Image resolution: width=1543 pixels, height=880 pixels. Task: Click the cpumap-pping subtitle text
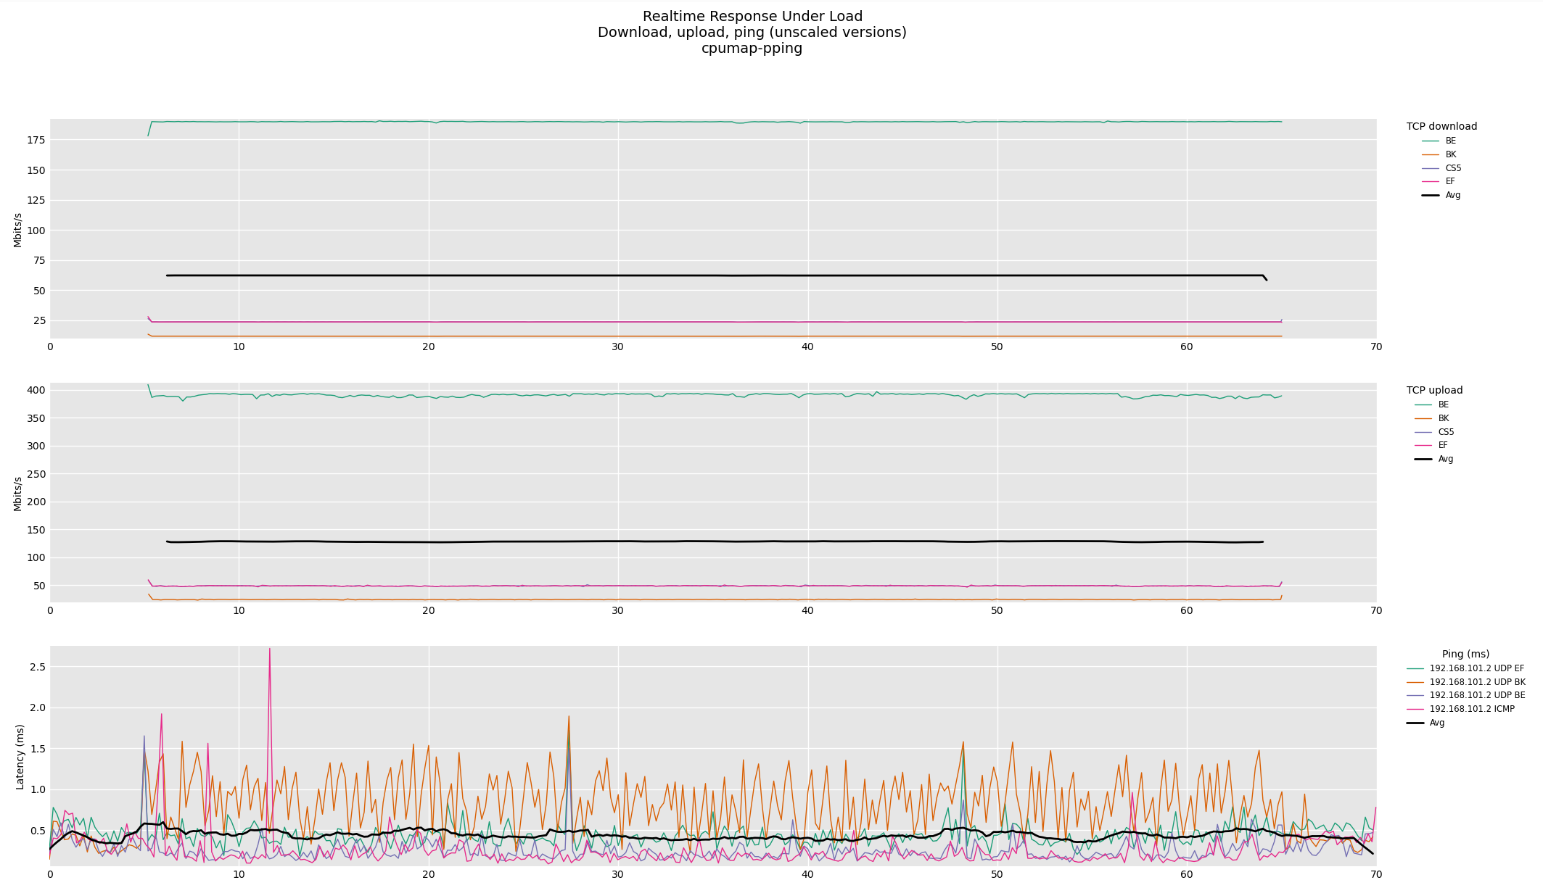point(752,49)
